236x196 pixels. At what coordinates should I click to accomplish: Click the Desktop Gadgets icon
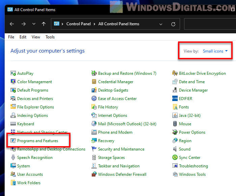click(x=94, y=90)
